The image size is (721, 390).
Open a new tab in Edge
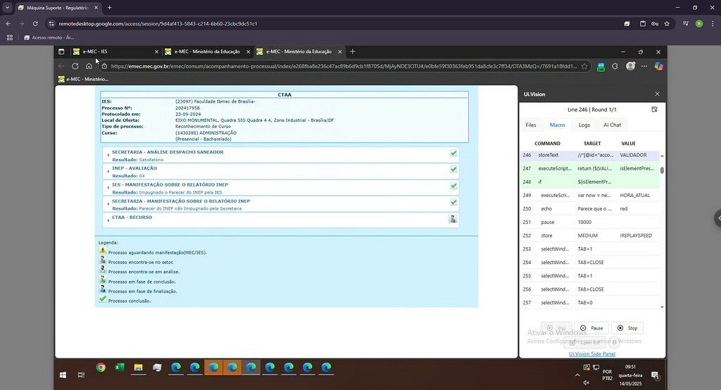point(353,51)
